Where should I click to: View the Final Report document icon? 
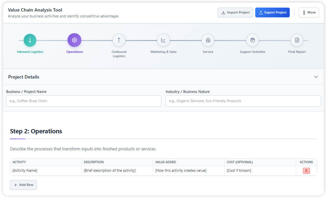(297, 40)
